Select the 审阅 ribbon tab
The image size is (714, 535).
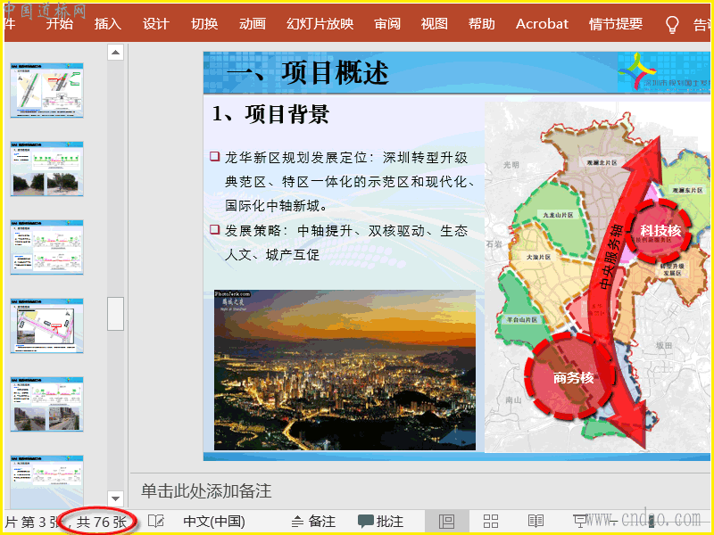(387, 24)
